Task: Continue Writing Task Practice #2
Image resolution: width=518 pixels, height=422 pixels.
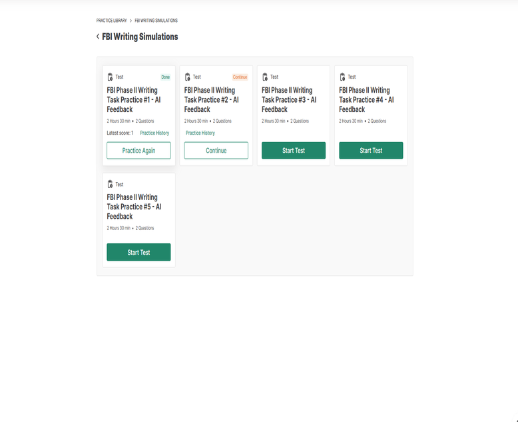Action: (216, 151)
